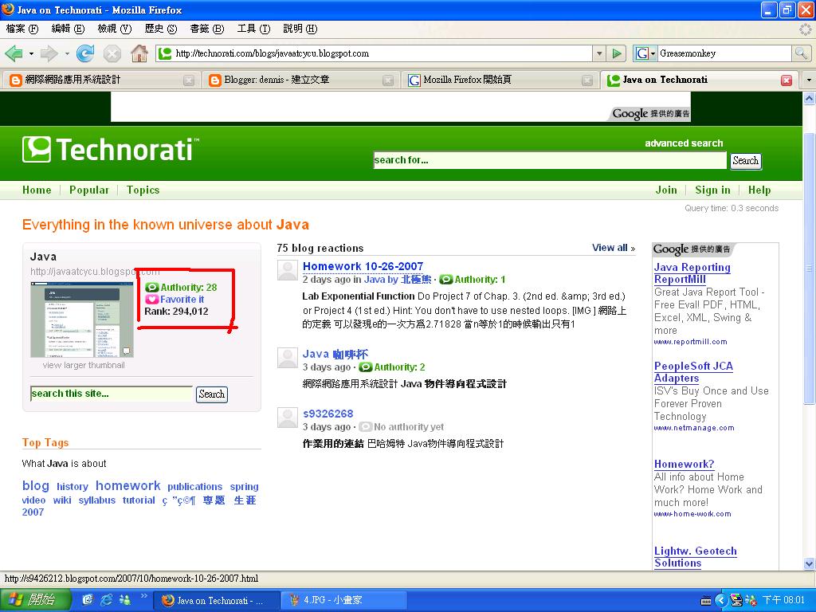Click view larger thumbnail link
This screenshot has width=816, height=612.
pyautogui.click(x=84, y=365)
